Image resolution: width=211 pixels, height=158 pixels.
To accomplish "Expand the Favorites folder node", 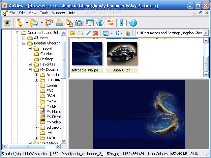I will coord(30,65).
